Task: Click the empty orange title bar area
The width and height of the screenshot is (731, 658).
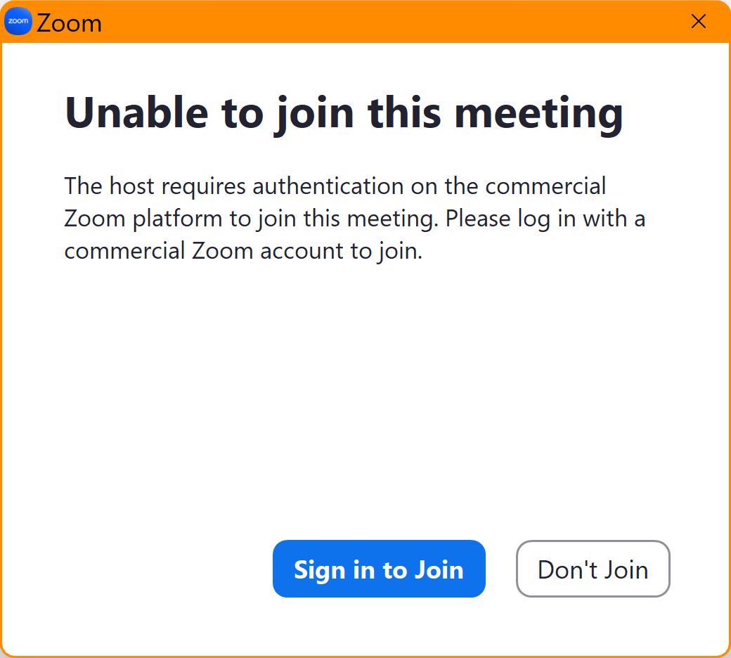Action: click(394, 22)
